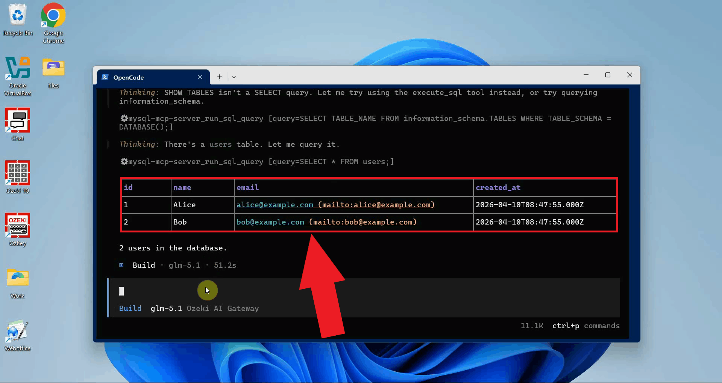Switch to the OpenCode tab

(x=153, y=77)
